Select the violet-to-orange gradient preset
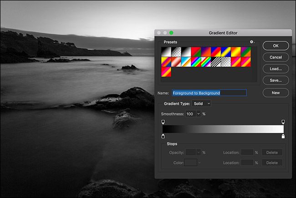 point(206,52)
